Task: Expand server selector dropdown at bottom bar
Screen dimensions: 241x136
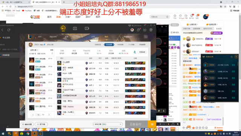Action: pyautogui.click(x=120, y=124)
